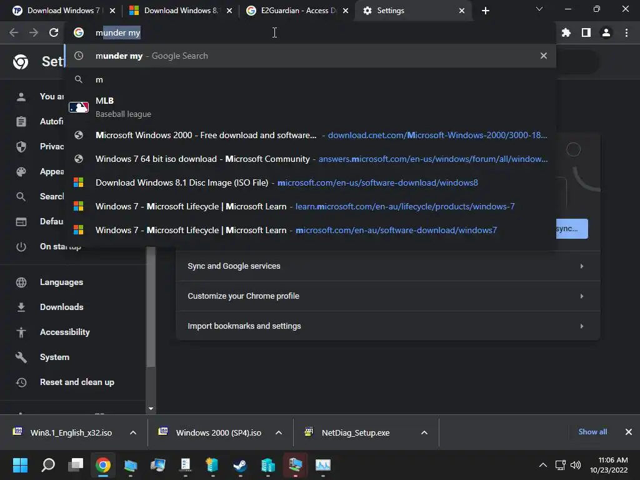The width and height of the screenshot is (640, 480).
Task: Click the Search engine magnifier icon
Action: point(21,197)
